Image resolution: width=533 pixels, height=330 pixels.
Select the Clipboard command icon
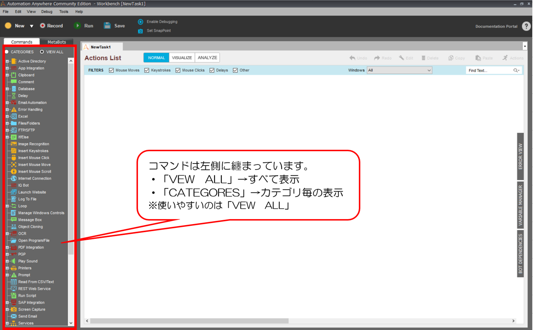(x=14, y=75)
